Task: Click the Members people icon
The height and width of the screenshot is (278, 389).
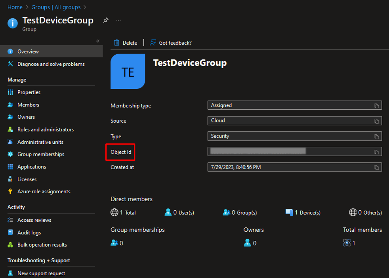Action: pyautogui.click(x=10, y=105)
